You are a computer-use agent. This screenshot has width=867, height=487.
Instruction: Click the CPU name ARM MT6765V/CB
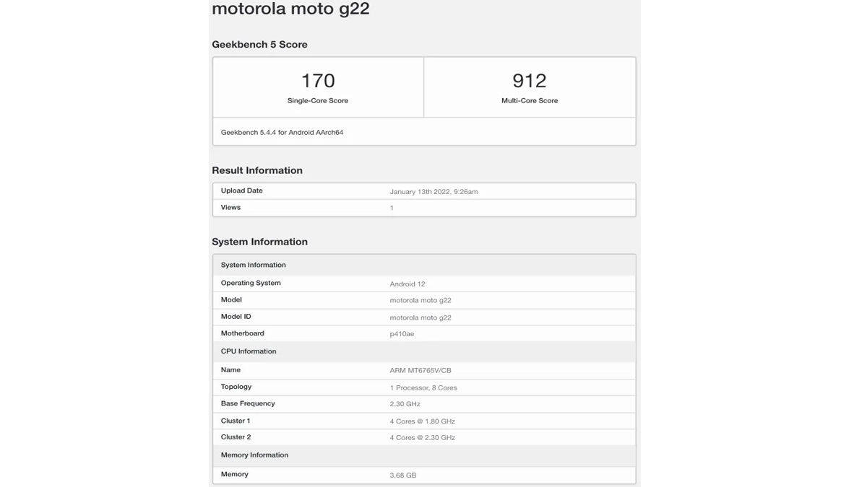[420, 370]
